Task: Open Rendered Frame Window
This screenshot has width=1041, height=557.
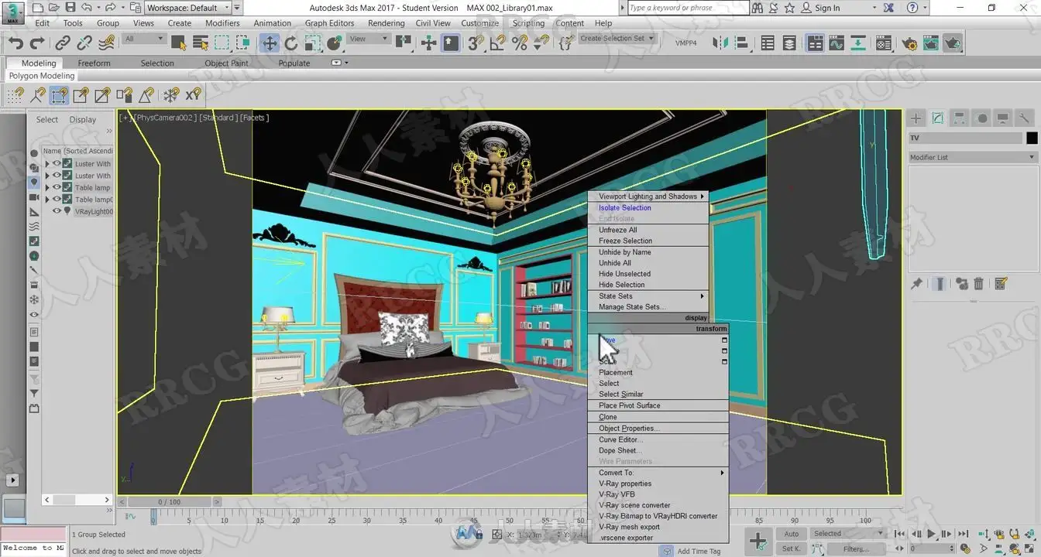Action: click(x=931, y=43)
